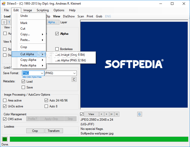
Task: Click Load in the toolbar
Action: pos(7,16)
